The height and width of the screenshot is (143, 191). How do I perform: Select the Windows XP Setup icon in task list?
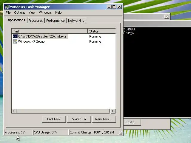[15, 41]
